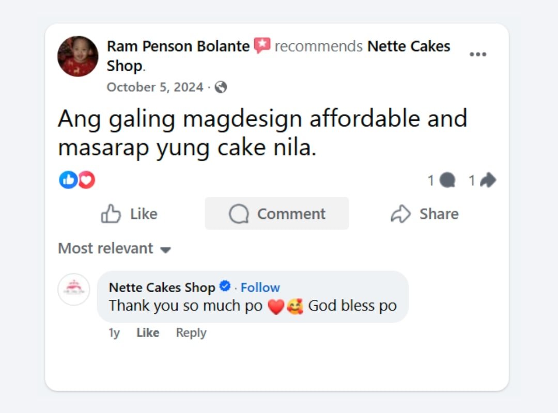This screenshot has height=413, width=558.
Task: Click the Nette Cakes Shop comment author name
Action: (162, 288)
